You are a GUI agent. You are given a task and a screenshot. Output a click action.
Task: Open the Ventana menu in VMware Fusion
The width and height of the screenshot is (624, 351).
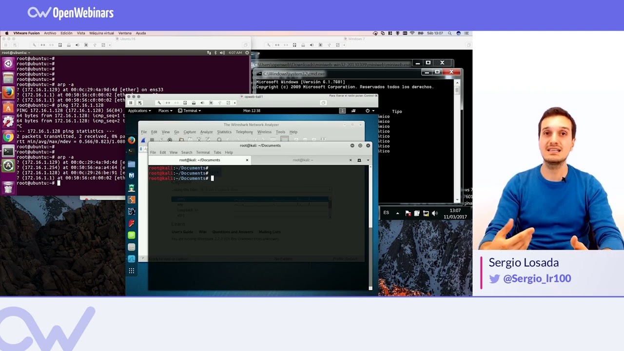125,33
